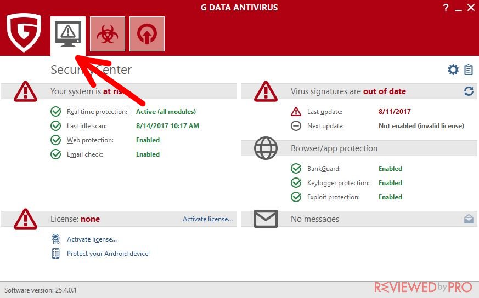Open the logs clipboard icon
The image size is (479, 298).
pyautogui.click(x=469, y=70)
